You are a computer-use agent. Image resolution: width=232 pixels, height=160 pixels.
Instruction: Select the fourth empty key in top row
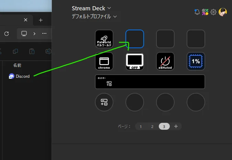tap(196, 39)
